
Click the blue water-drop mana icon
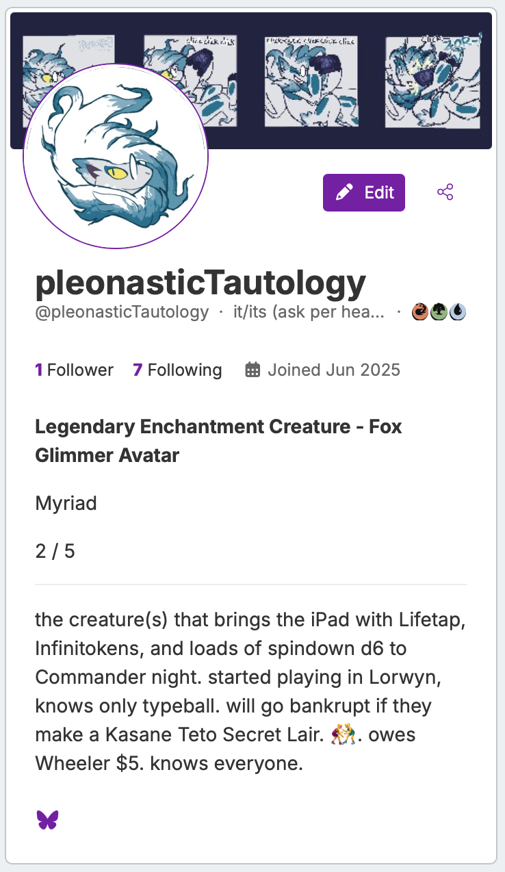tap(457, 312)
